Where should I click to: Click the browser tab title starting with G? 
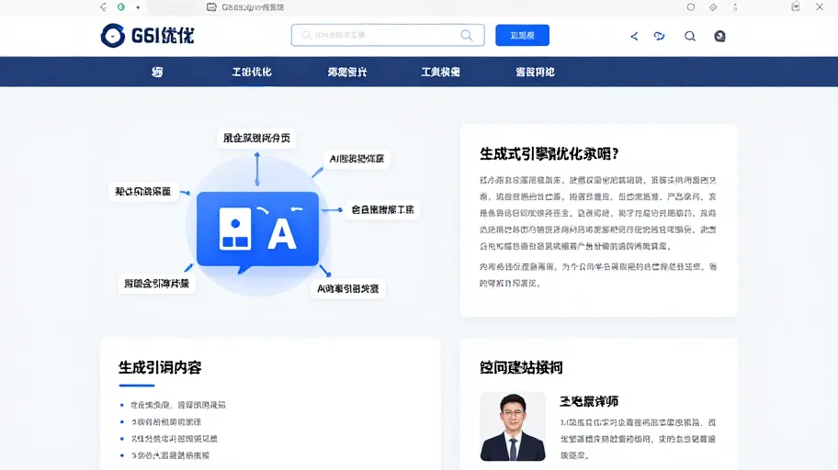click(x=253, y=7)
